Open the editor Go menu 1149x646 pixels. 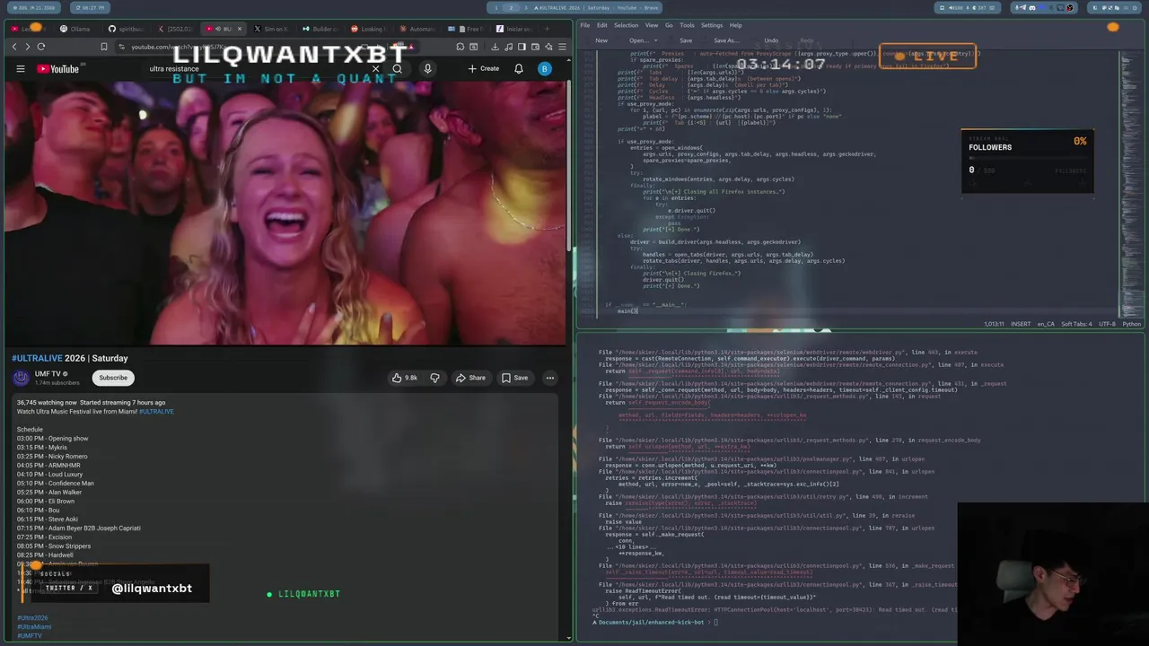pos(669,25)
